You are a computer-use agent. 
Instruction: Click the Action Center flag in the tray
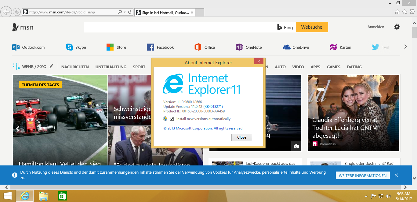coord(373,196)
